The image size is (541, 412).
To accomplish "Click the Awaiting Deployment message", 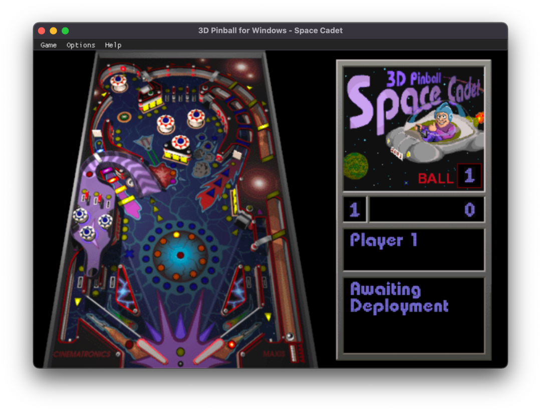I will click(399, 297).
